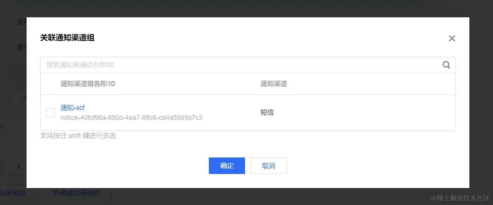Click the dialog title 关联通知渠道组
The width and height of the screenshot is (493, 205).
click(67, 37)
